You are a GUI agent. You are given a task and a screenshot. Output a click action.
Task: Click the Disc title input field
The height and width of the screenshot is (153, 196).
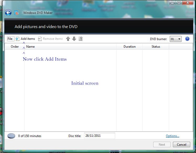pyautogui.click(x=99, y=136)
